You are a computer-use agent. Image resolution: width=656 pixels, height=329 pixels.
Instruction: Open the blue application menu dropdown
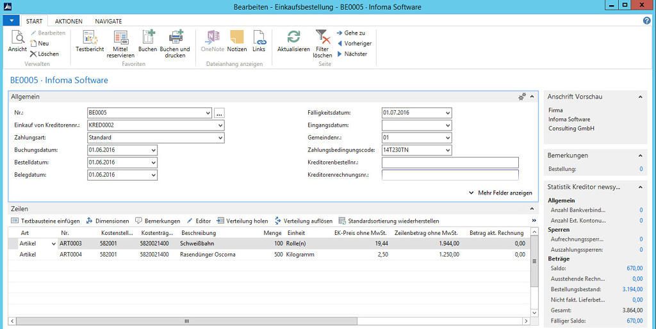[12, 20]
